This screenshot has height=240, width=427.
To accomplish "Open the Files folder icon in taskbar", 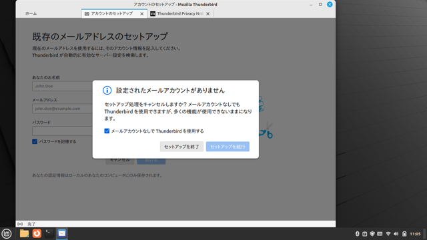I will [24, 233].
